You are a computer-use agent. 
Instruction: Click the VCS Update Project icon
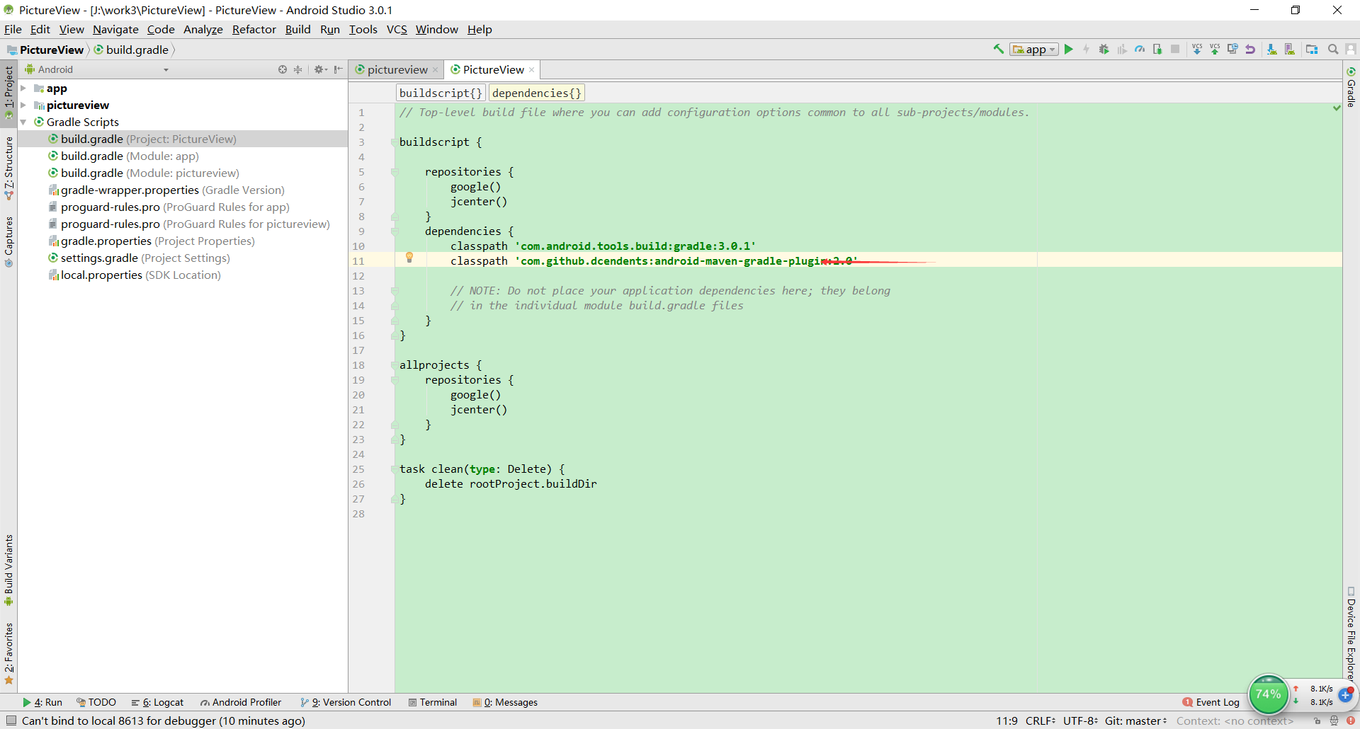pyautogui.click(x=1197, y=49)
